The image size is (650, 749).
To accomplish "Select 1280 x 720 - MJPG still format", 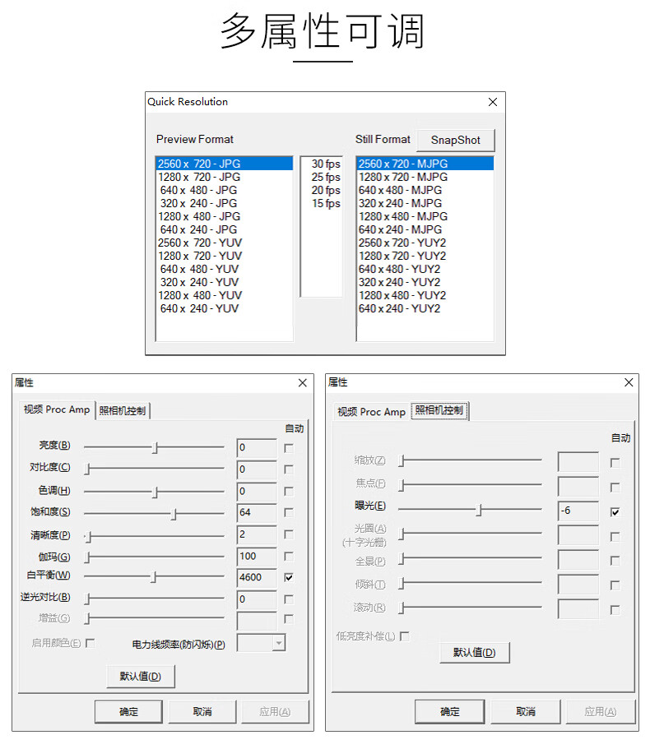I will 425,178.
